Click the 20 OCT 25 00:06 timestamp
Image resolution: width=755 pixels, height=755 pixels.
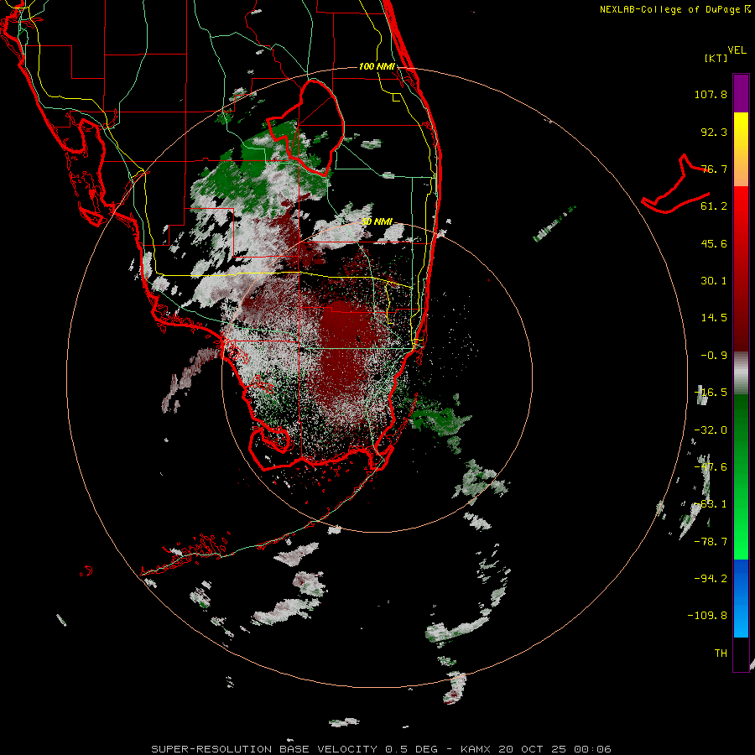tap(555, 749)
